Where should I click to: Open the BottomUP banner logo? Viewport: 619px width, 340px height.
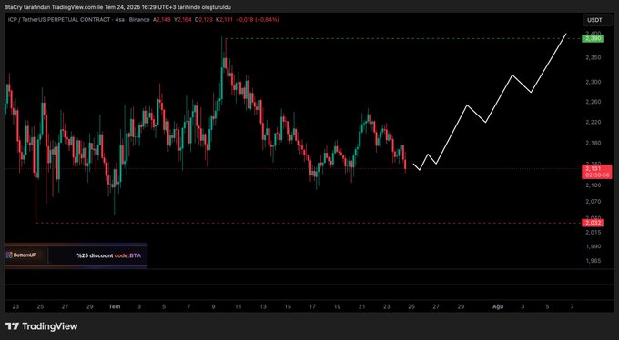point(21,255)
